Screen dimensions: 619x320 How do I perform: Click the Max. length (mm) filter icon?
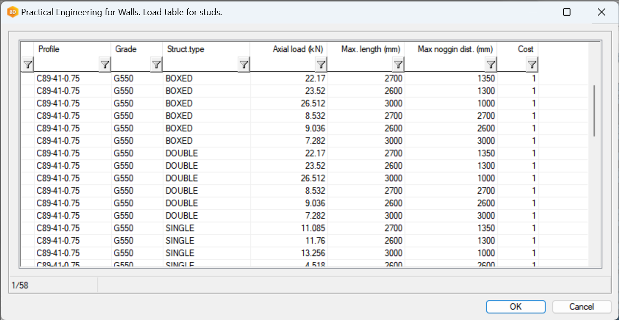[x=398, y=65]
